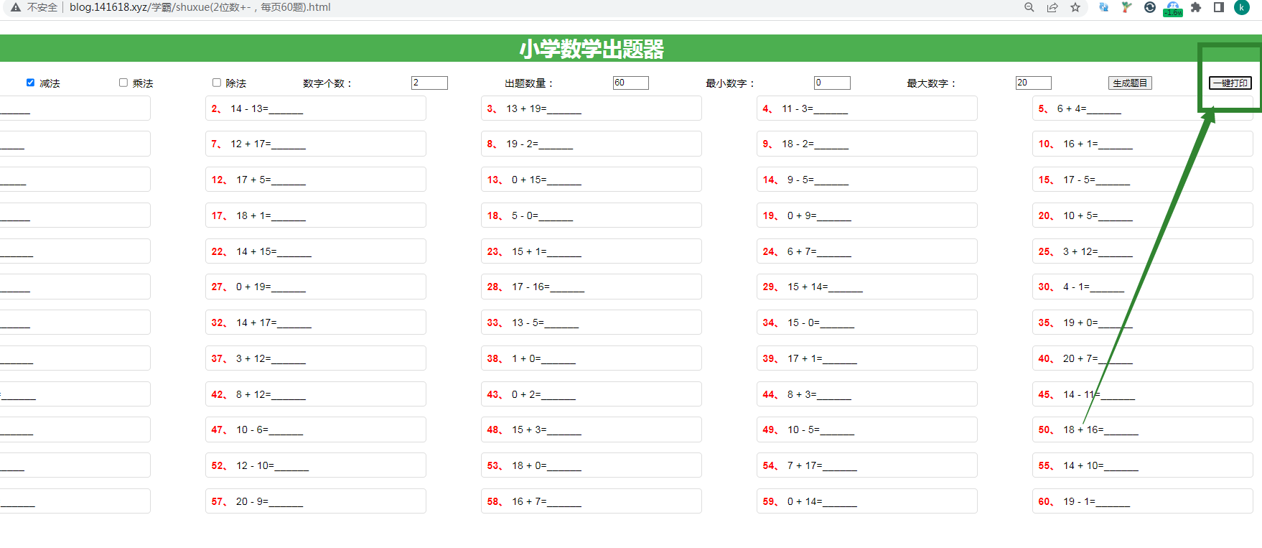This screenshot has height=548, width=1262.
Task: Click question 29 '15 + 14='
Action: tap(866, 287)
